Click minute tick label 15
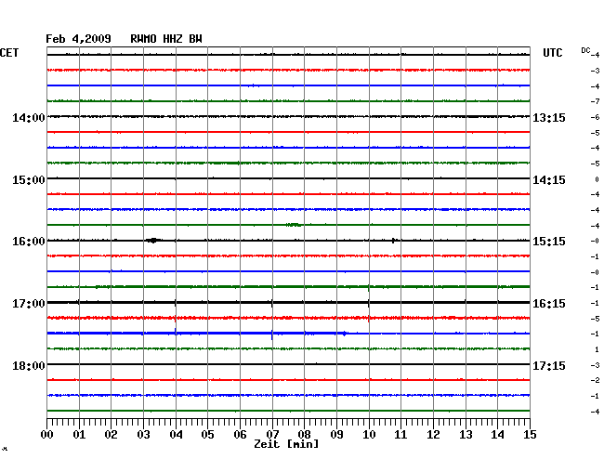 click(530, 435)
